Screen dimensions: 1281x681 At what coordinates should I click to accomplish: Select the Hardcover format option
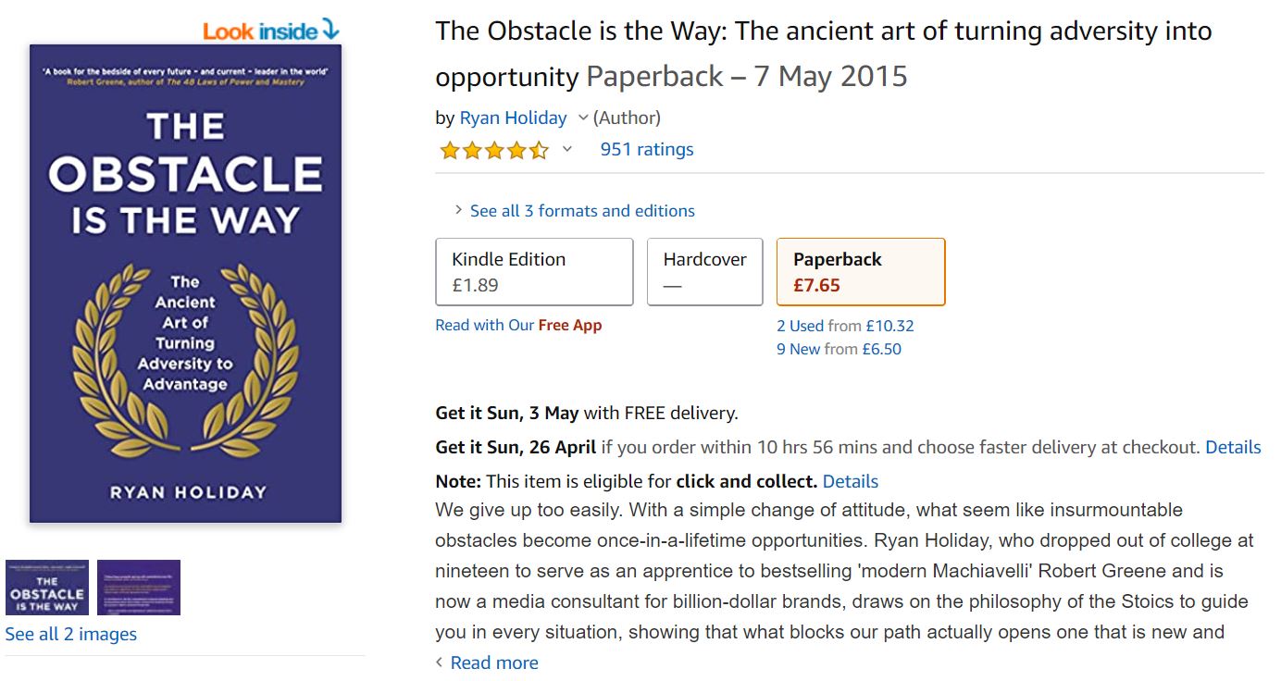click(x=704, y=270)
